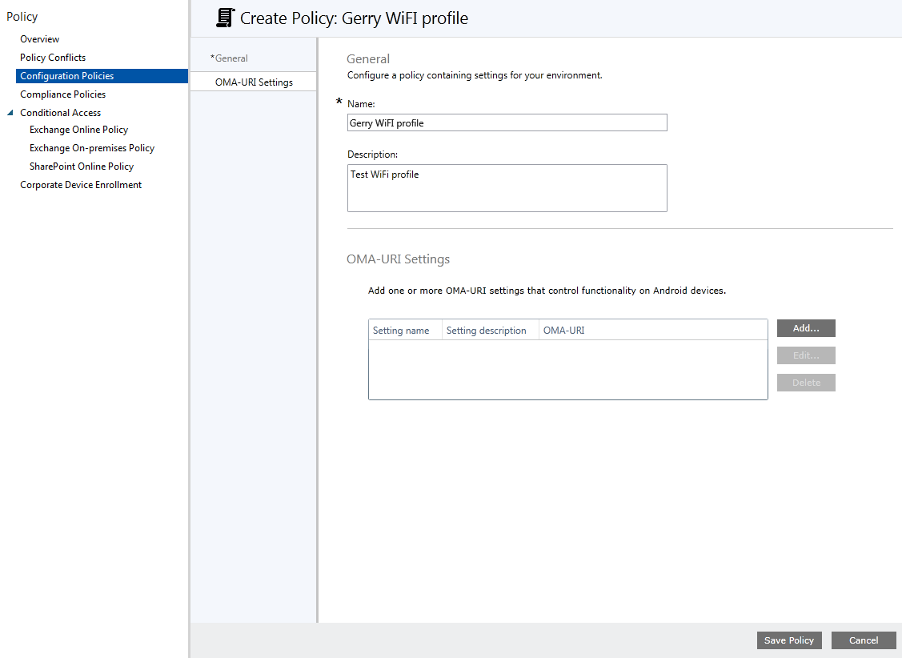Image resolution: width=902 pixels, height=658 pixels.
Task: Select SharePoint Online Policy
Action: (x=81, y=166)
